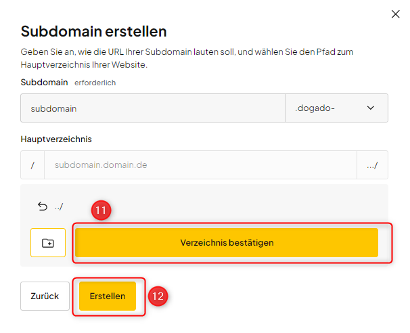Click the red badge numbered 11

pos(101,210)
